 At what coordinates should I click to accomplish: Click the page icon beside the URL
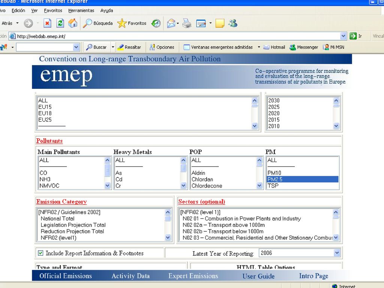point(12,36)
